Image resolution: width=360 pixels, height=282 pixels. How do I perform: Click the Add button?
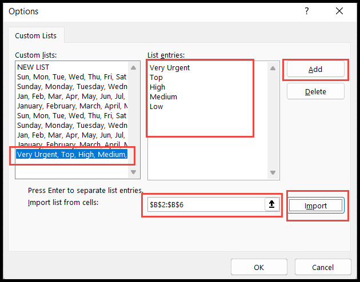(x=315, y=69)
